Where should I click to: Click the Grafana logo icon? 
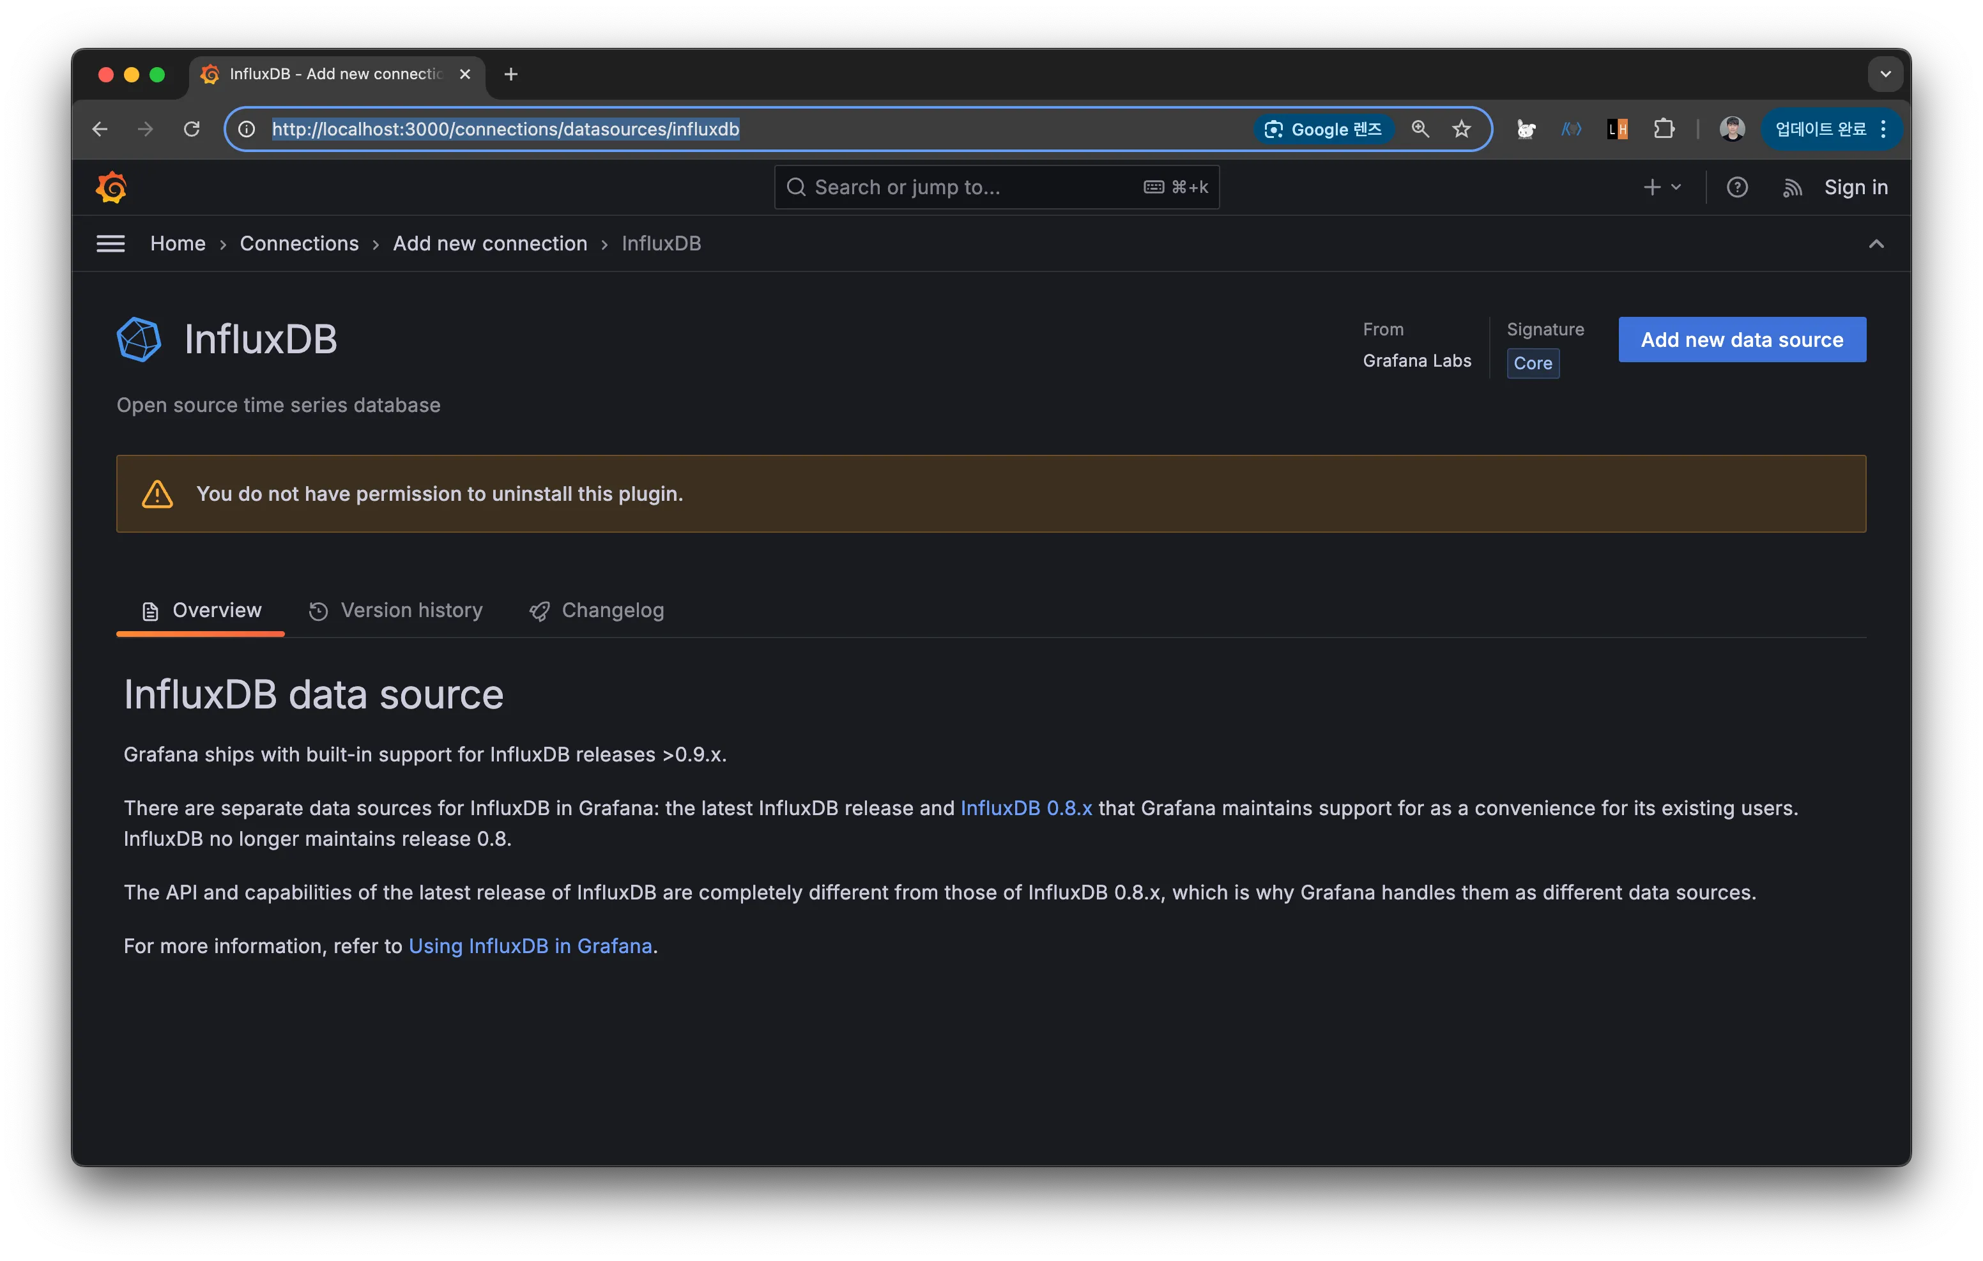pyautogui.click(x=111, y=188)
